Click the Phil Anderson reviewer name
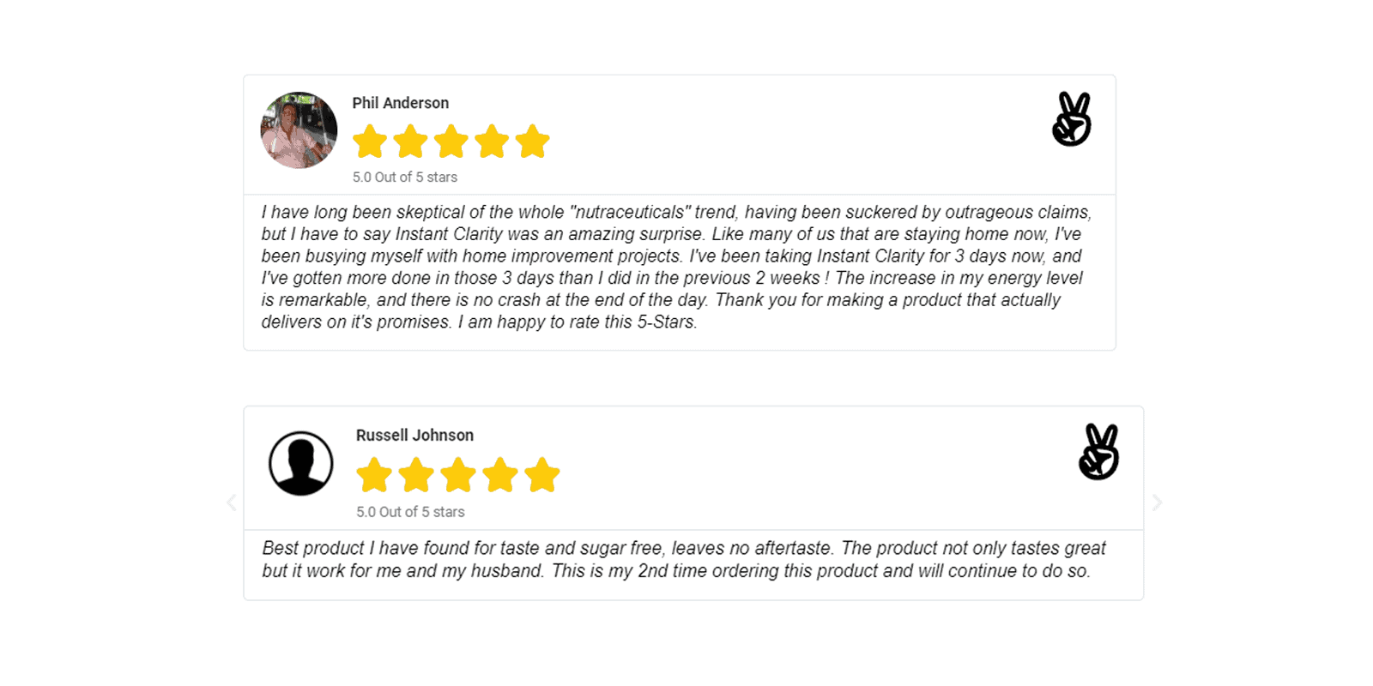 401,103
